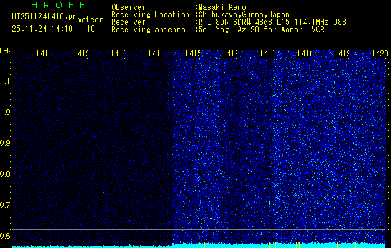
Task: Click the Observer label
Action: pyautogui.click(x=129, y=7)
